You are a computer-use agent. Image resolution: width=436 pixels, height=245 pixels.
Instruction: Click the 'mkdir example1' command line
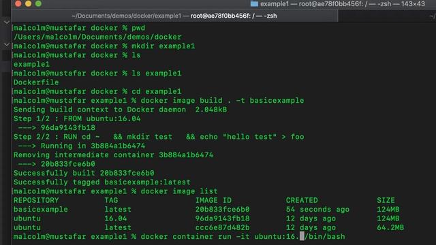tap(104, 46)
